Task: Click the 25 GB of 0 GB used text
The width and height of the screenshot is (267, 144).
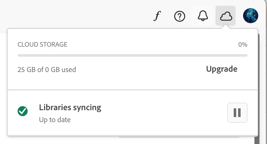Action: (x=47, y=69)
